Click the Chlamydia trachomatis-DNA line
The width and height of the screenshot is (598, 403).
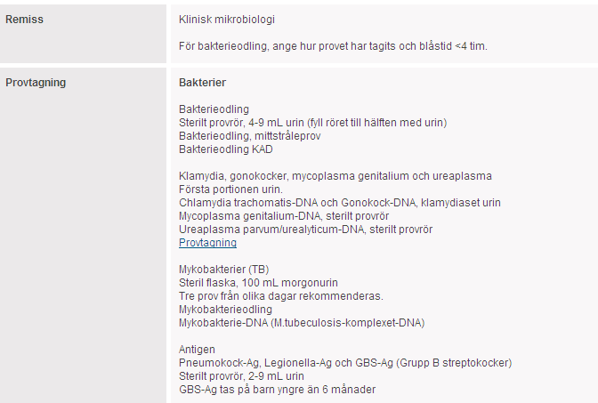coord(340,203)
